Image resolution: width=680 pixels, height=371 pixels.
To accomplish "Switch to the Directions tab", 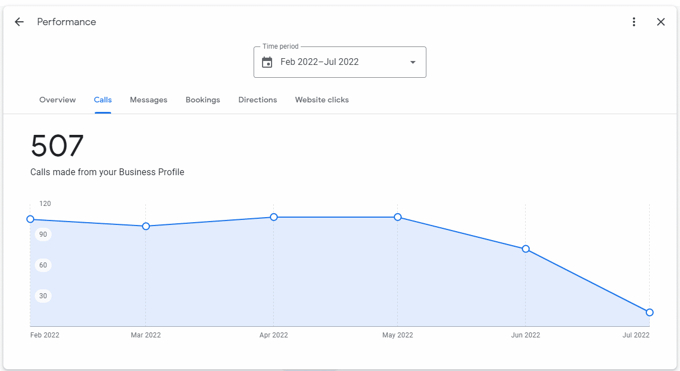I will pos(258,100).
